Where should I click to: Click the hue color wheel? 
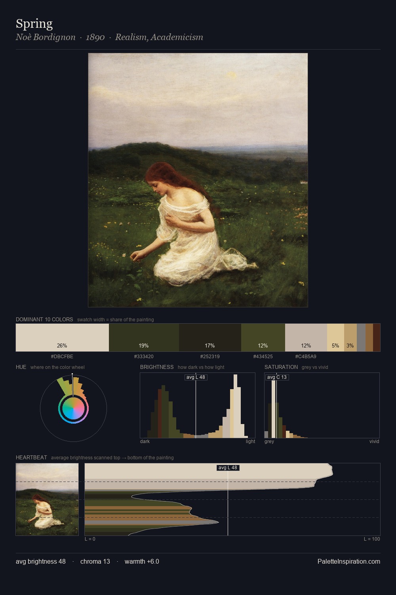coord(73,408)
